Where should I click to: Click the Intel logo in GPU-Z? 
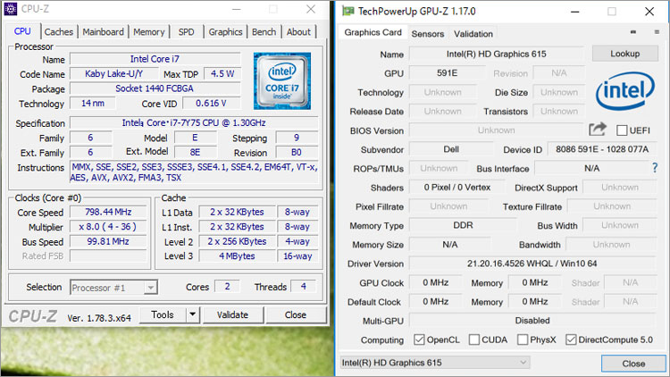click(x=624, y=90)
